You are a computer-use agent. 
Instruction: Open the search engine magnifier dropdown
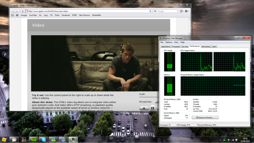(x=155, y=11)
